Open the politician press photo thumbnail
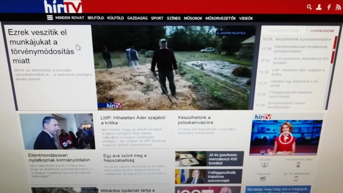This screenshot has width=343, height=193. pyautogui.click(x=57, y=132)
